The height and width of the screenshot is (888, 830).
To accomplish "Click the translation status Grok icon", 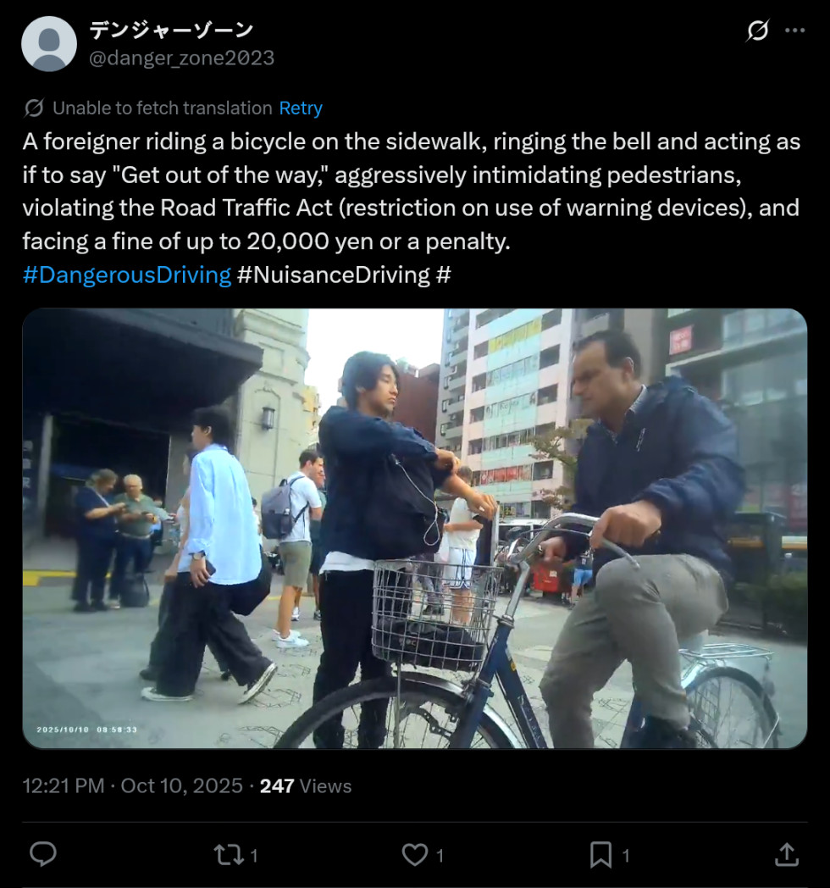I will click(x=34, y=108).
